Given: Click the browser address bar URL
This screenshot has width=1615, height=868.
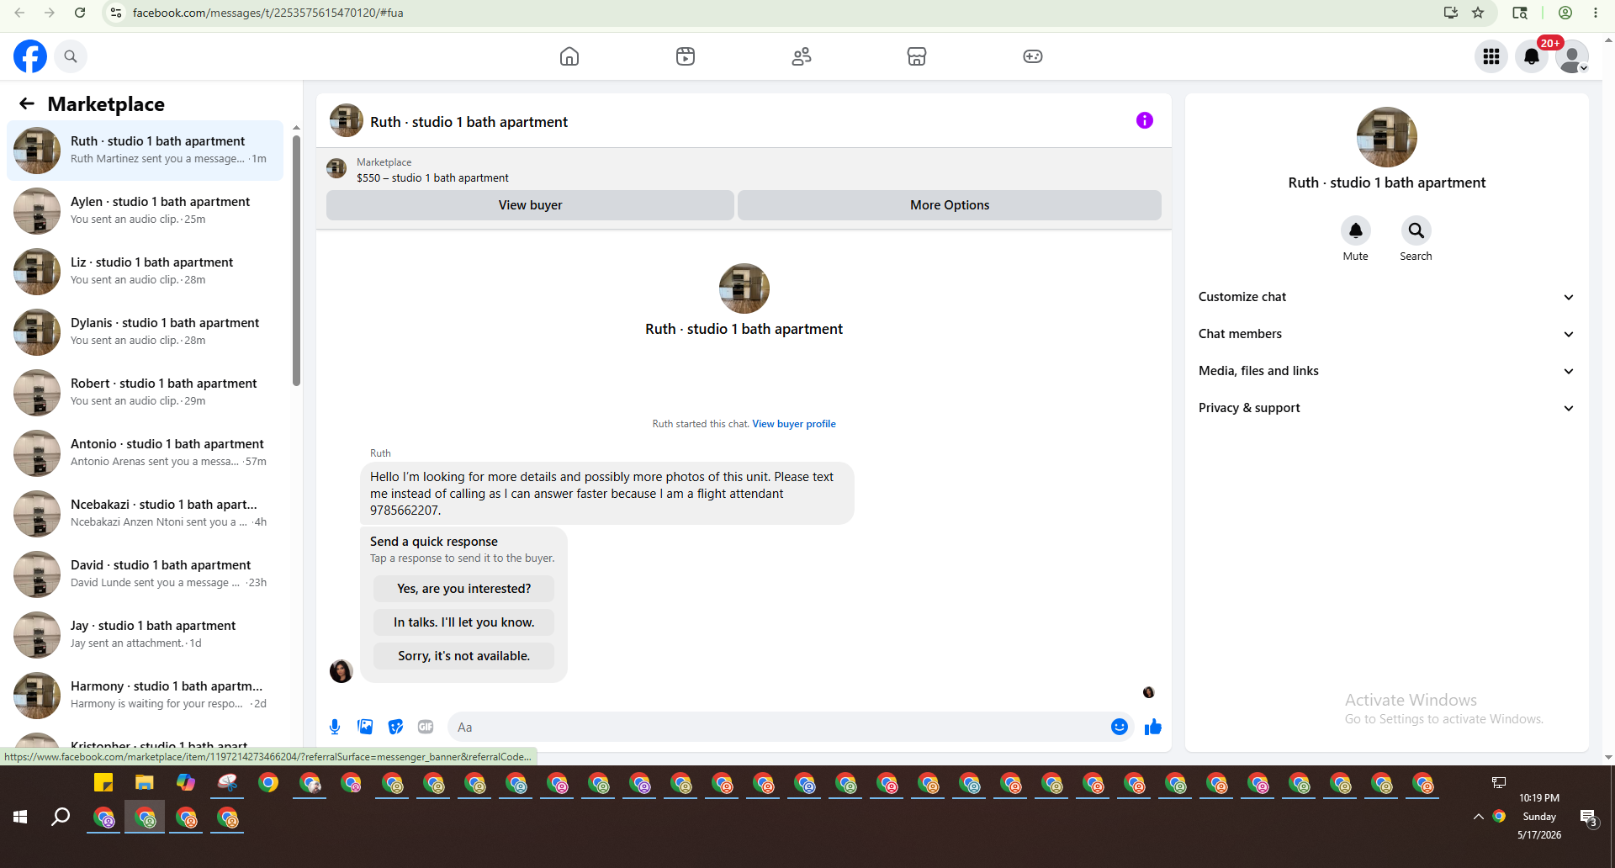Looking at the screenshot, I should (x=268, y=13).
